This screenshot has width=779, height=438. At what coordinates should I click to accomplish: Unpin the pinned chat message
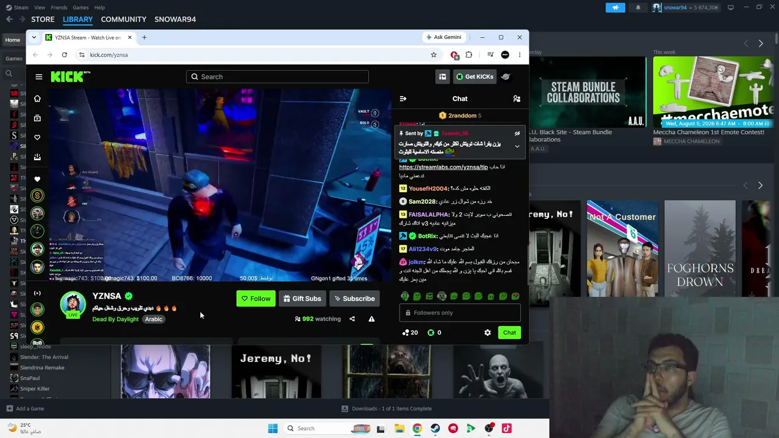coord(517,134)
